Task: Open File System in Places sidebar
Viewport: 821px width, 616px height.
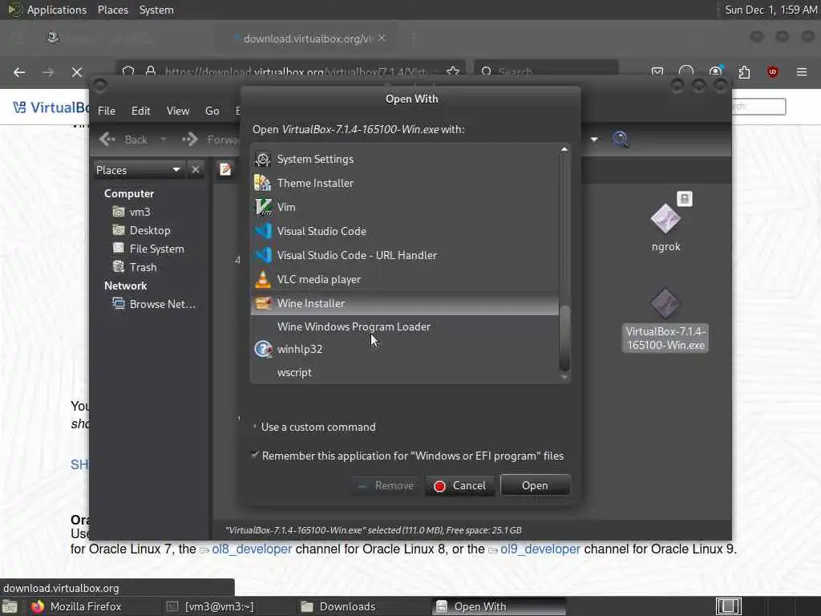Action: click(x=148, y=249)
